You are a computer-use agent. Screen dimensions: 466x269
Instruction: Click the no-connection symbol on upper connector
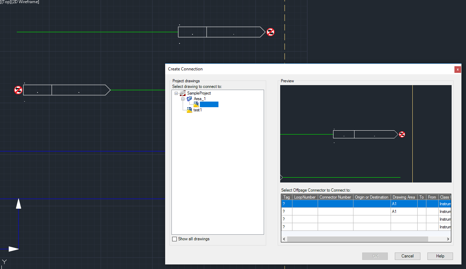[x=270, y=32]
